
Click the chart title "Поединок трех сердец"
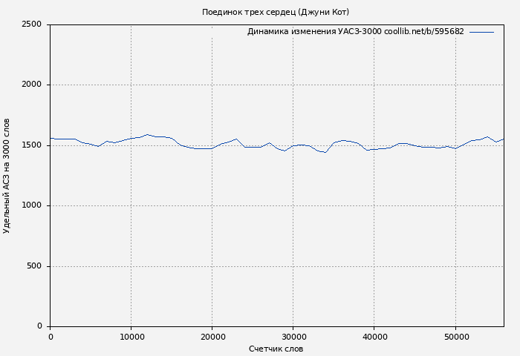249,12
